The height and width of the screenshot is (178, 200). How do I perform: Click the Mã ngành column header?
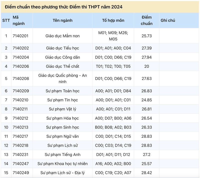[x=18, y=21]
